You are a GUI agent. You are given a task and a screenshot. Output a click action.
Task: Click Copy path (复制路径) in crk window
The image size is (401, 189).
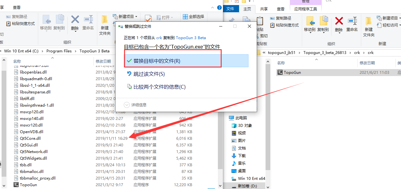[281, 18]
